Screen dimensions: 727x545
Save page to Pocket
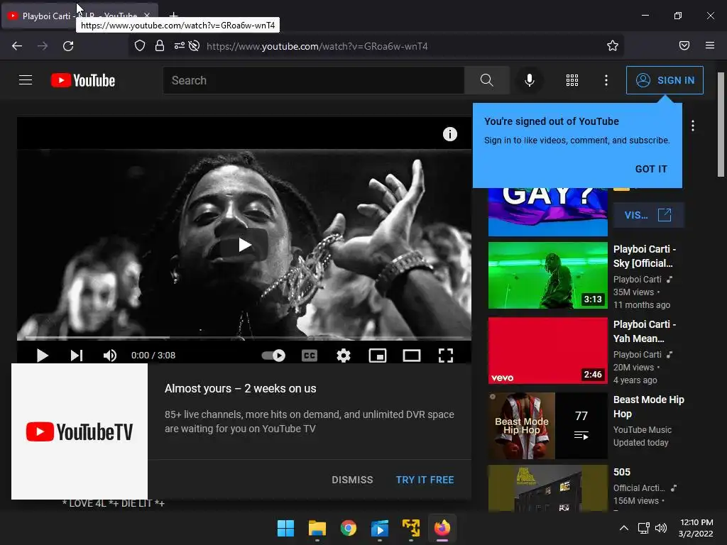tap(684, 46)
